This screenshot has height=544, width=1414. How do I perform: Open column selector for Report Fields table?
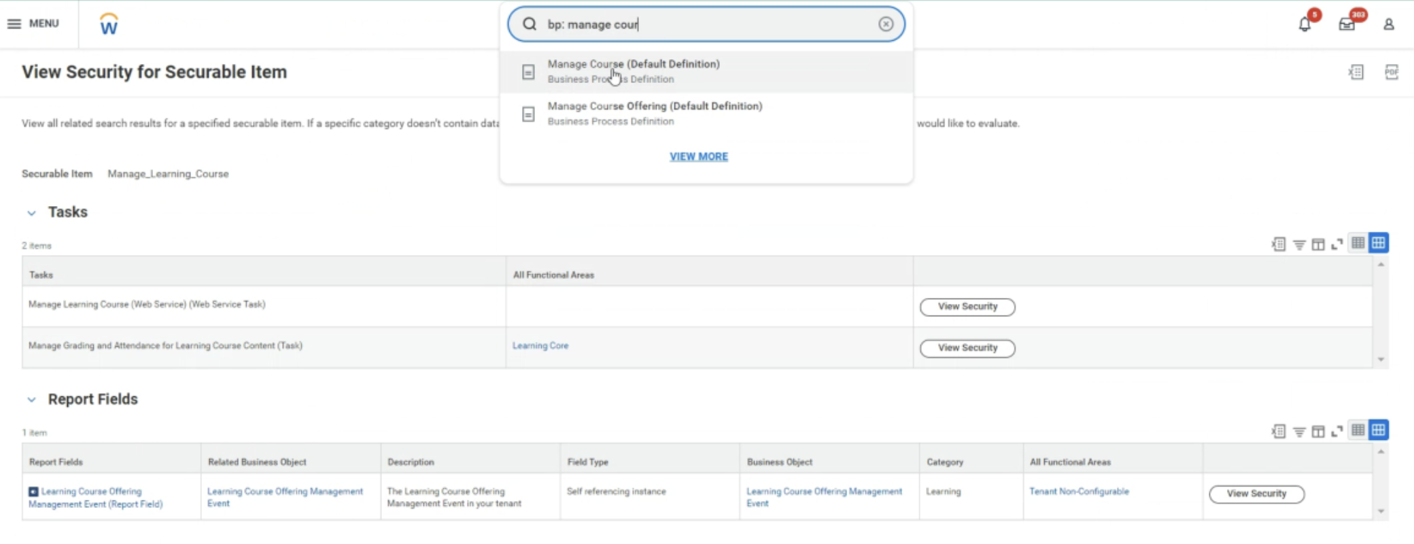(x=1317, y=431)
